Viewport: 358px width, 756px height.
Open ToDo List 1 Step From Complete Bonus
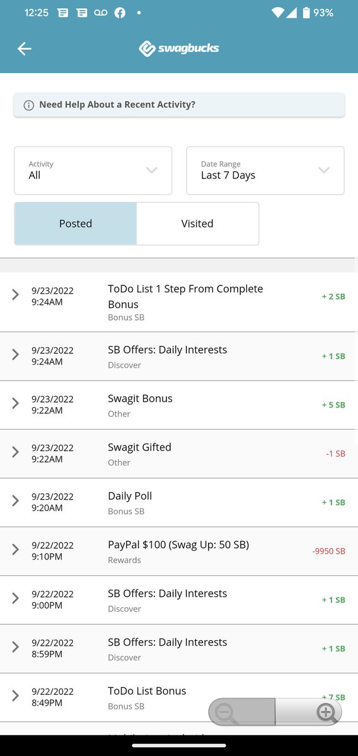point(179,302)
